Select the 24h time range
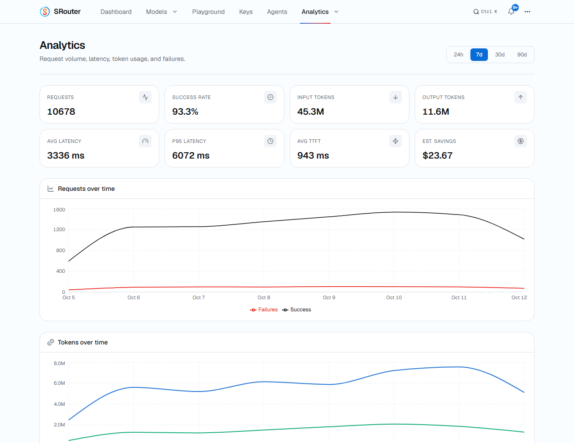 tap(458, 55)
